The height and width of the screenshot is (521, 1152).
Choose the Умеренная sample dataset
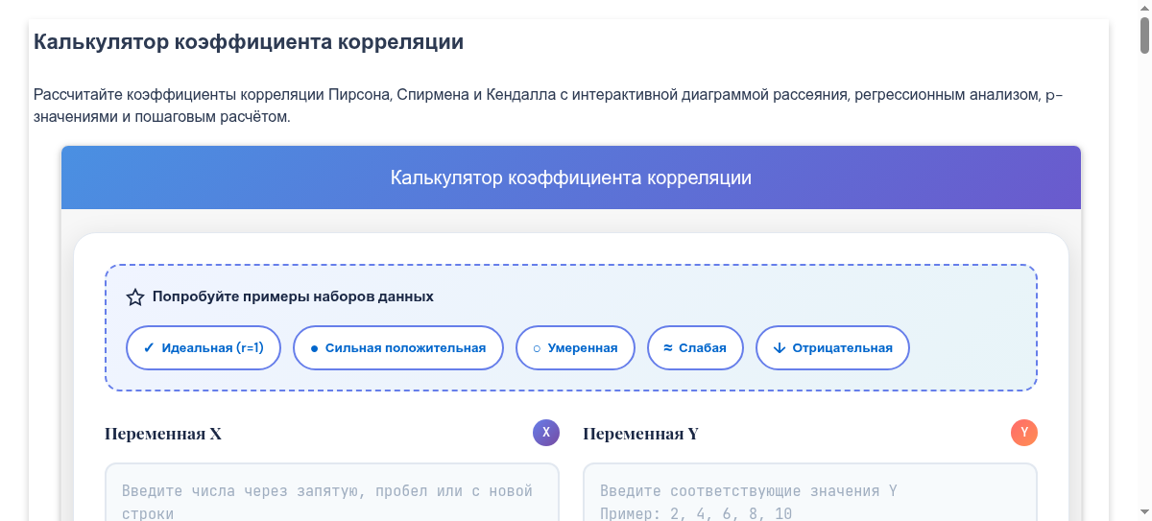click(x=575, y=347)
